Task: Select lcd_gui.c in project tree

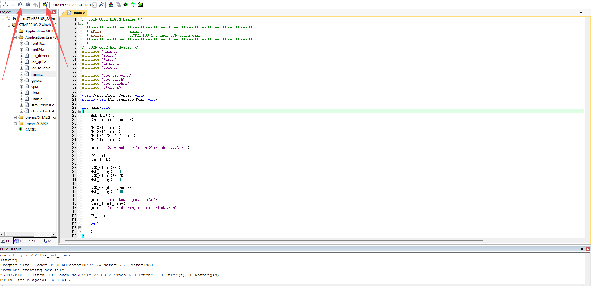Action: [x=39, y=62]
